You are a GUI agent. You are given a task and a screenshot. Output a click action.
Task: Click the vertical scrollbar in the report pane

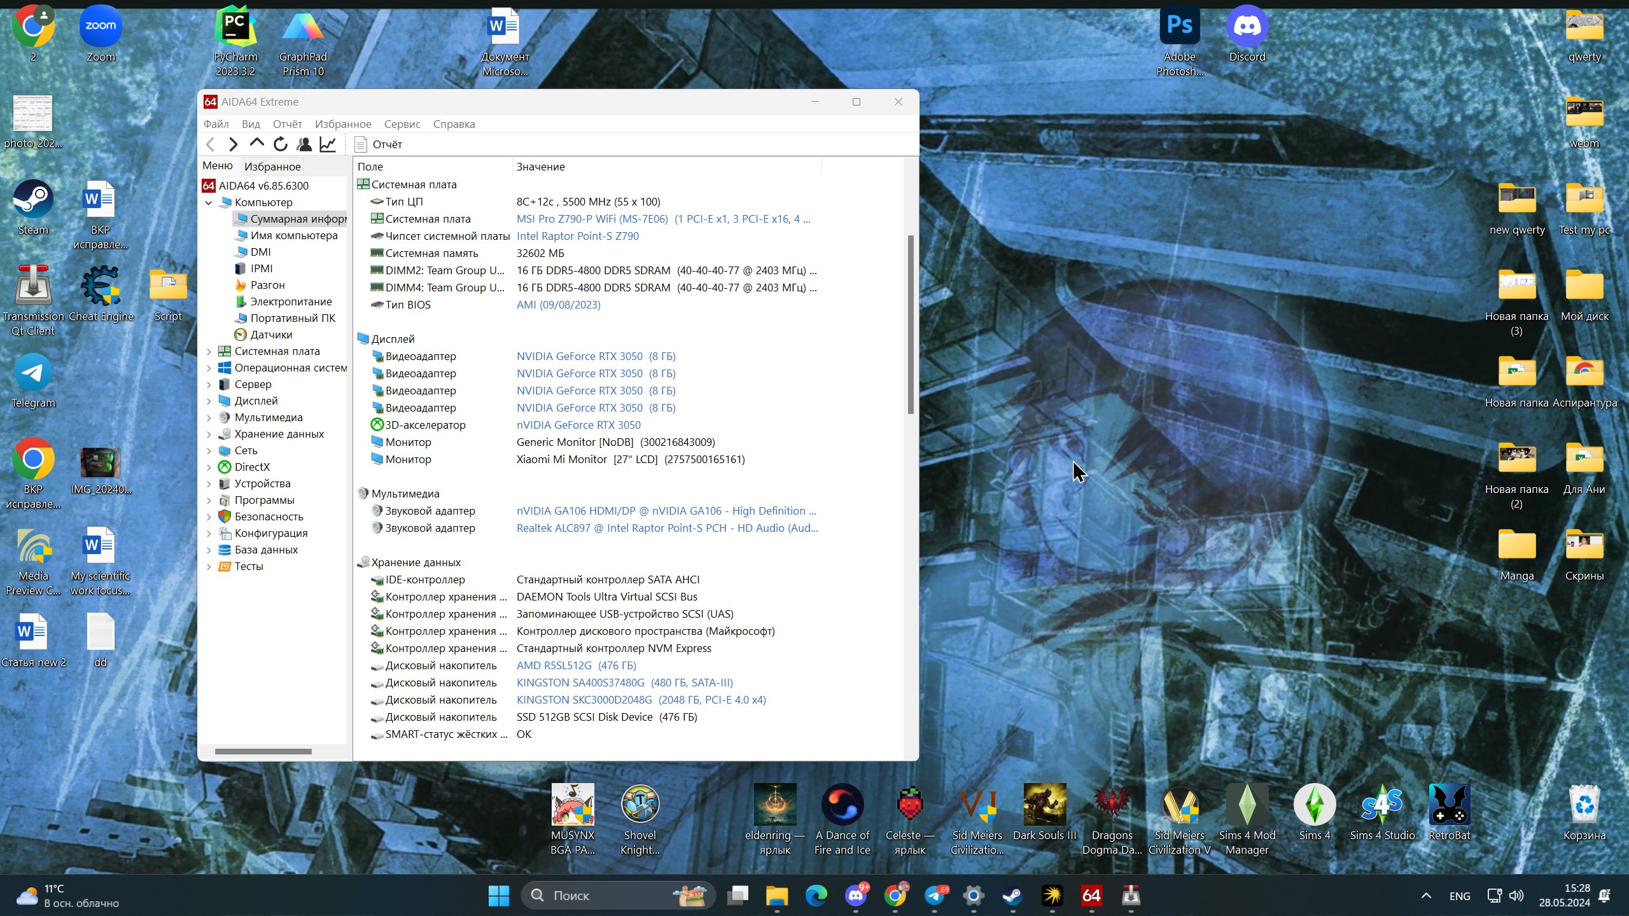(x=911, y=324)
